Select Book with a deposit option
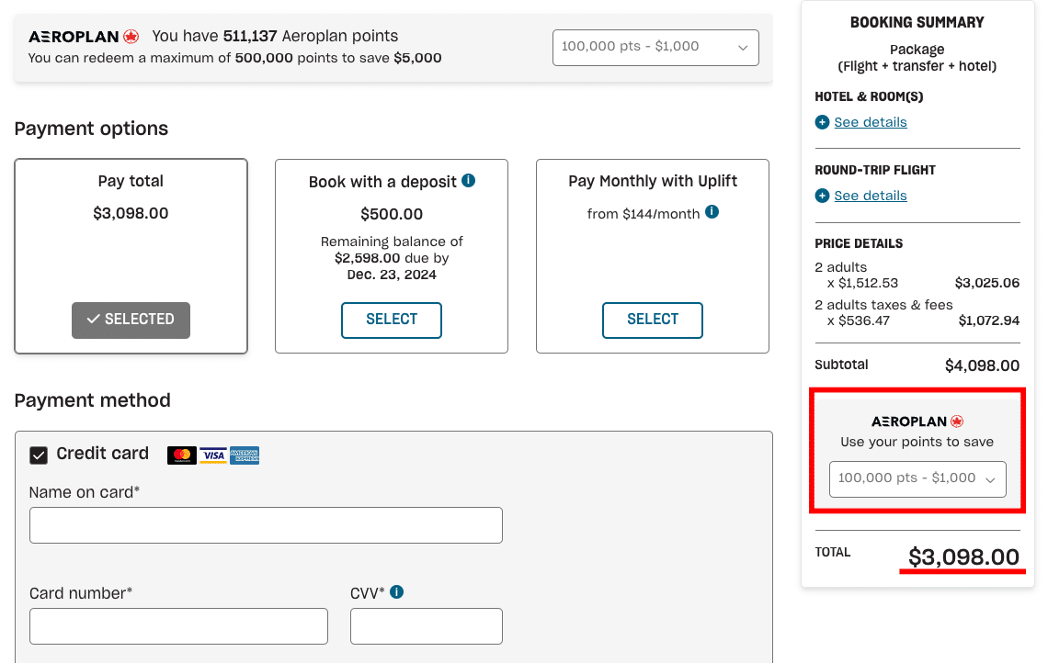This screenshot has width=1048, height=663. pyautogui.click(x=392, y=320)
